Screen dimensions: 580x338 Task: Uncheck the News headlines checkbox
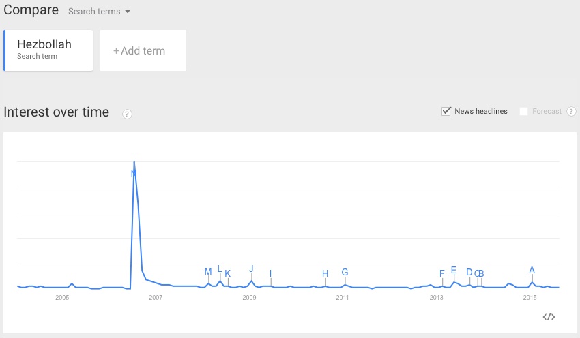[447, 111]
